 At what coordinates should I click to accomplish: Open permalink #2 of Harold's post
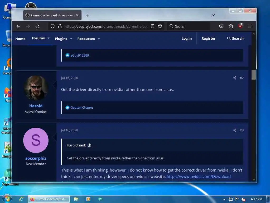242,78
